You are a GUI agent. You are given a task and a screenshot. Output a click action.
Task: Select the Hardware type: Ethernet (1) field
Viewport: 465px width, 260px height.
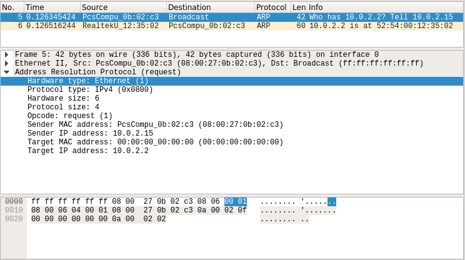(x=232, y=81)
